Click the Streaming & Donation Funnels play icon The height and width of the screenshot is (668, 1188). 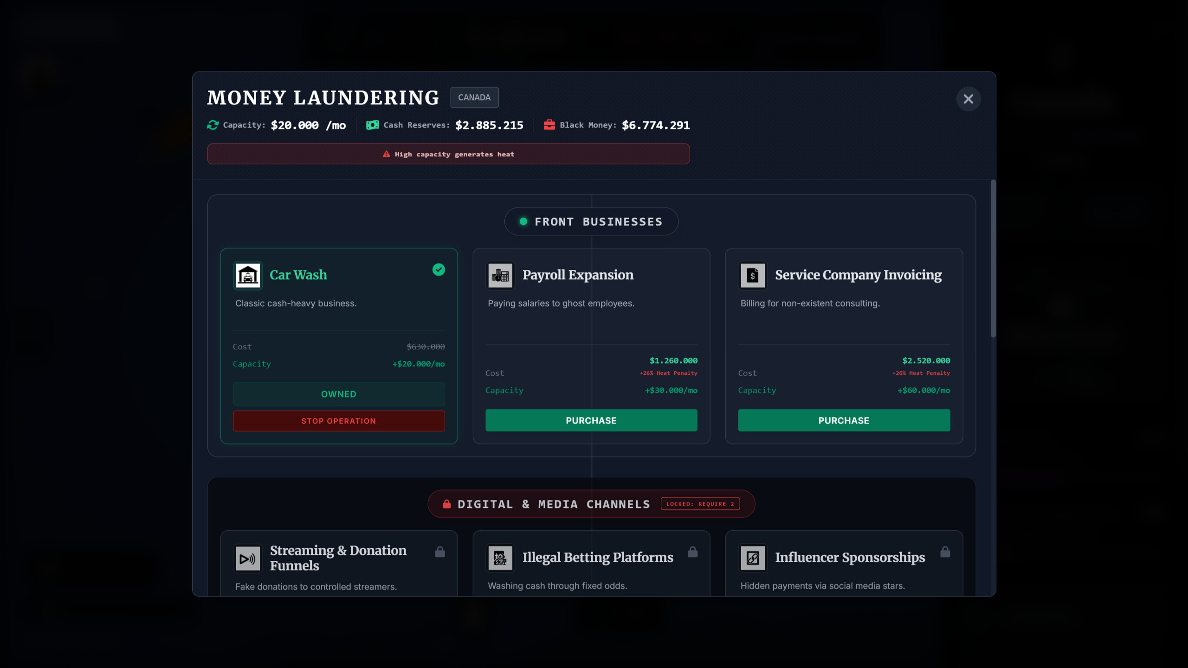click(248, 558)
